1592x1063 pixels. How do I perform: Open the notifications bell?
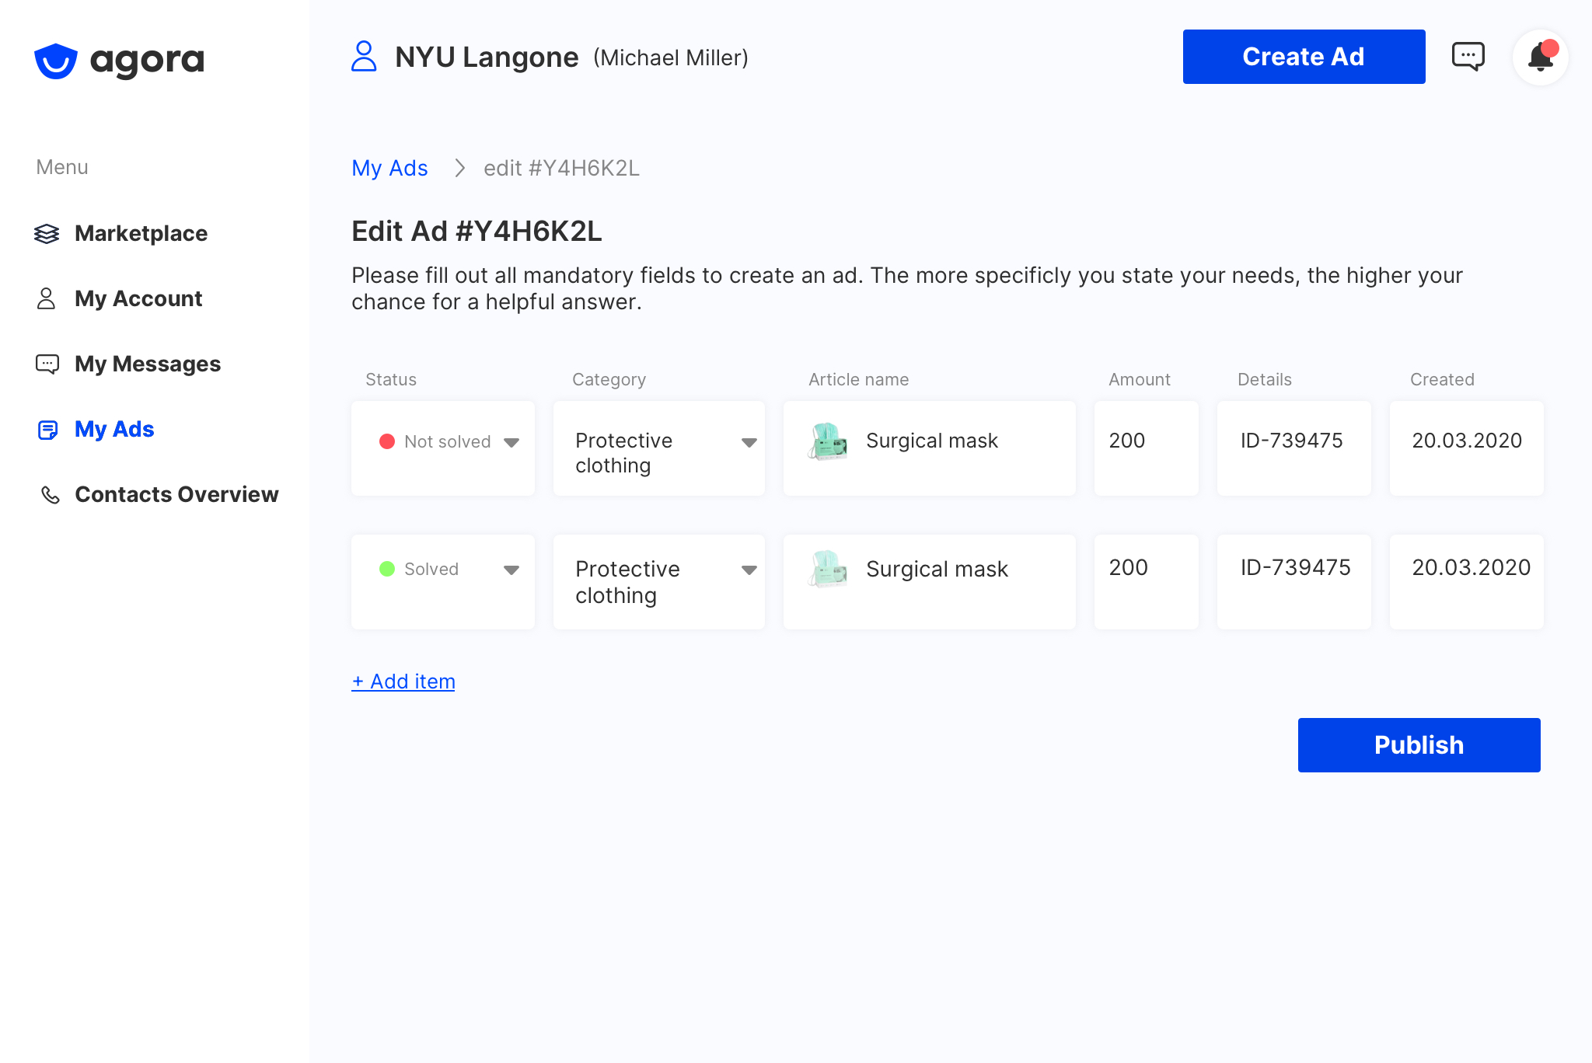point(1540,58)
